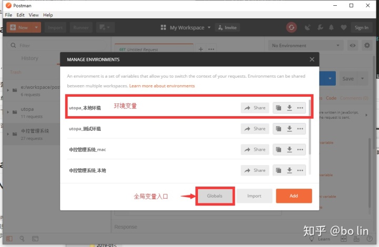
Task: Click the environments list scrollbar
Action: pos(310,126)
